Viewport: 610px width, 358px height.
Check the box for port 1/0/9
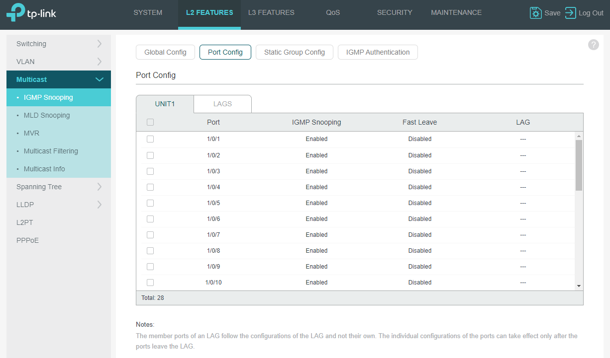pyautogui.click(x=150, y=267)
